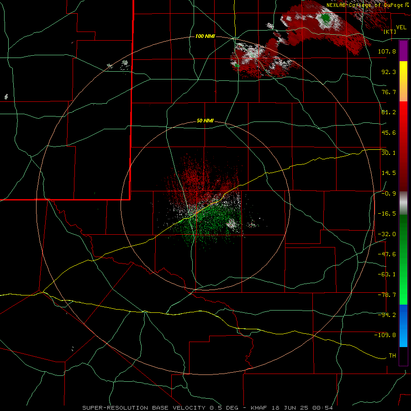The image size is (411, 411).
Task: Click the VEL legend title
Action: 401,27
